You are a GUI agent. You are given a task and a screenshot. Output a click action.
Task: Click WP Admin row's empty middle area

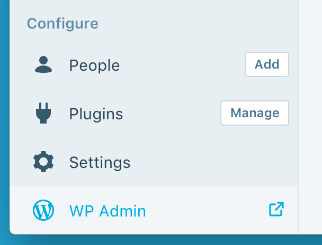pyautogui.click(x=207, y=211)
